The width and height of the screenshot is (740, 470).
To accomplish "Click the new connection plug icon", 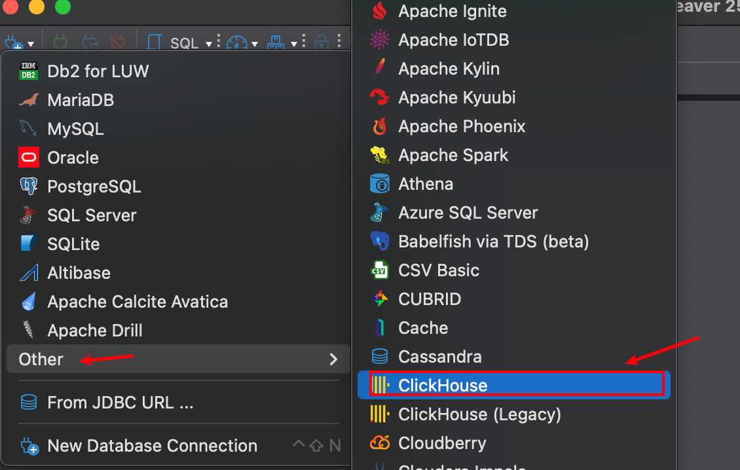I will coord(14,43).
